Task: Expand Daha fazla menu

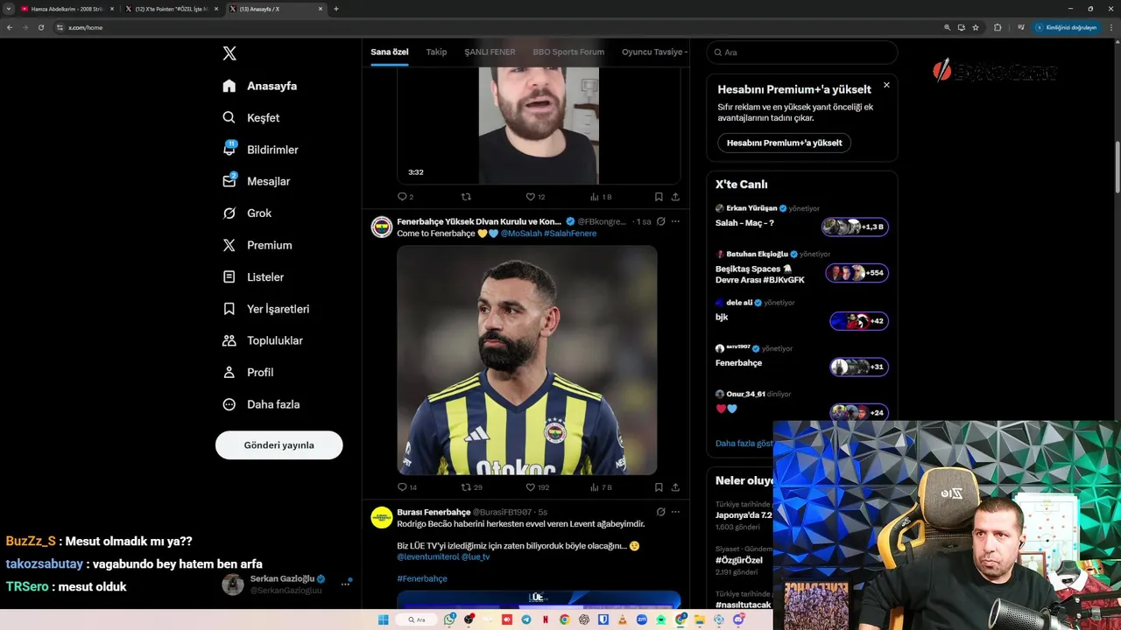Action: [x=260, y=404]
